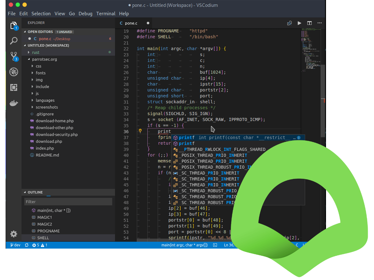Open the Edit menu
The height and width of the screenshot is (280, 374).
[x=23, y=14]
